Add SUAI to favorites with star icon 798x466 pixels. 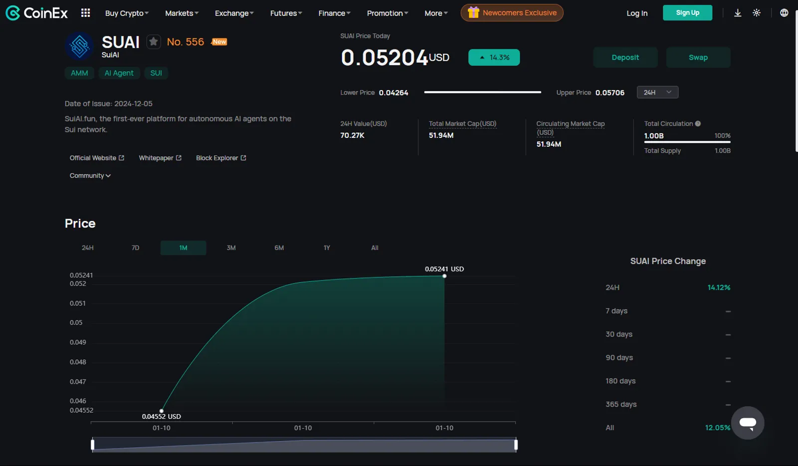pyautogui.click(x=154, y=42)
